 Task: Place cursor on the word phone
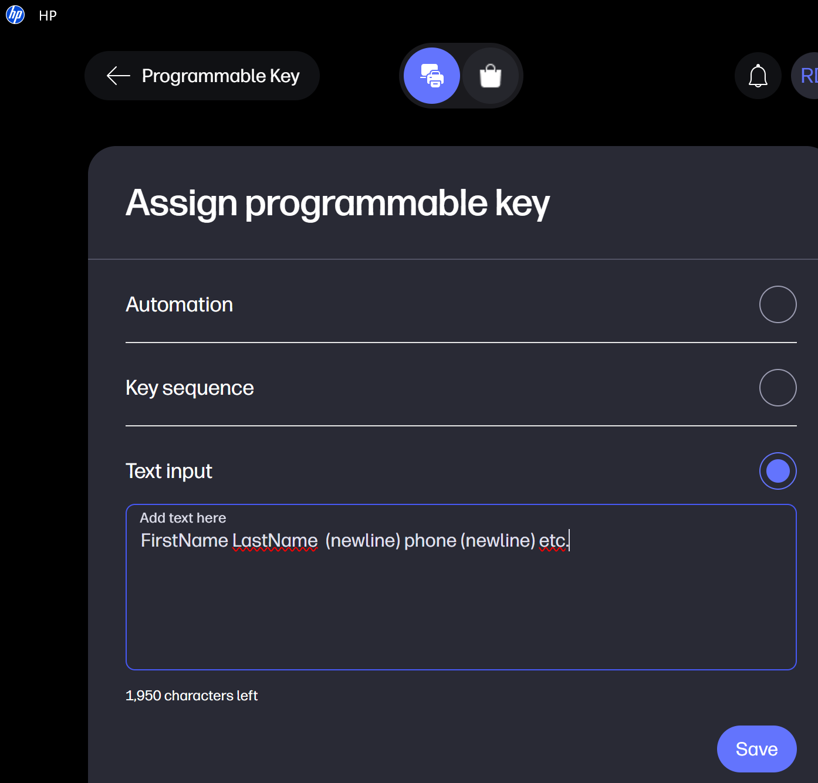pos(430,540)
